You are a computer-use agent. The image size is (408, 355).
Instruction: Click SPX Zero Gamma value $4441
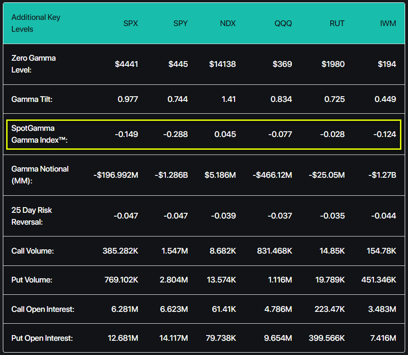[x=127, y=64]
